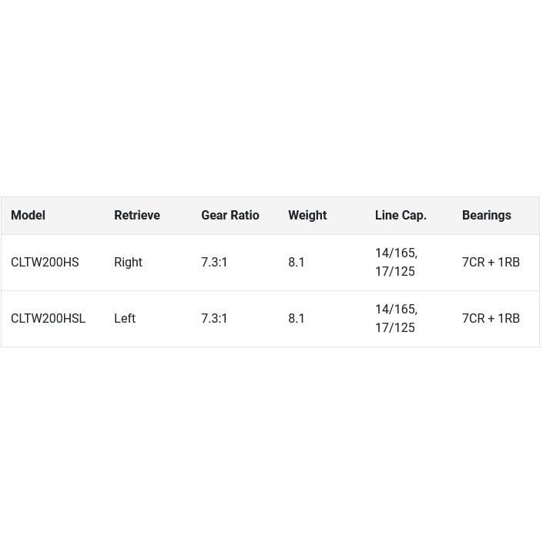Click 17/125 line capacity in CLTW200HSL row
Viewport: 543px width, 543px height.
coord(394,328)
